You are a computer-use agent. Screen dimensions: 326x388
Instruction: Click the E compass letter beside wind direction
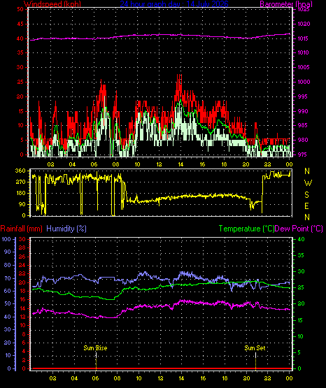306,206
